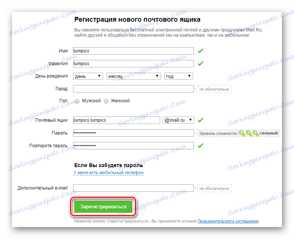
Task: Click the second key icon in password strength
Action: click(x=249, y=133)
